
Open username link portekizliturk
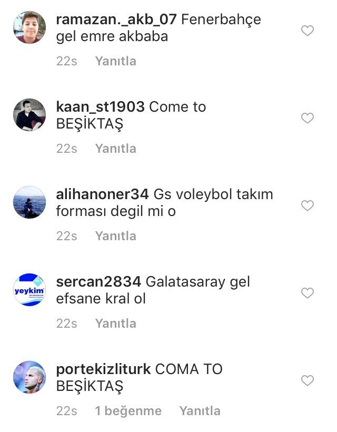(x=103, y=370)
